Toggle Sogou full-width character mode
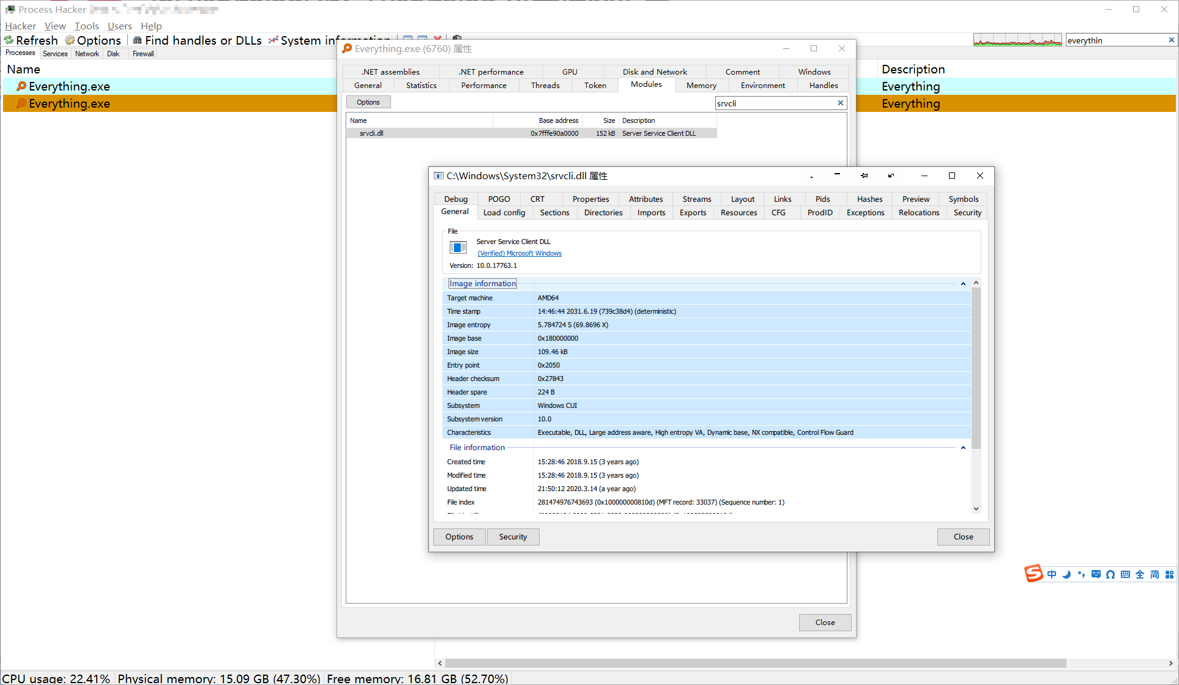The image size is (1179, 685). (x=1140, y=574)
